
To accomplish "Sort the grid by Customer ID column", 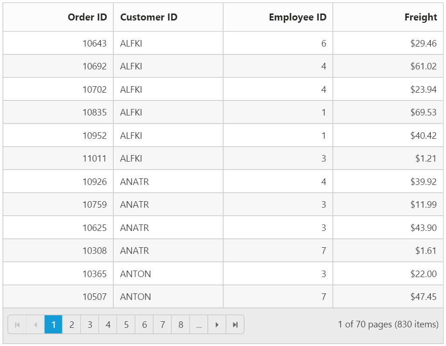I will point(148,17).
